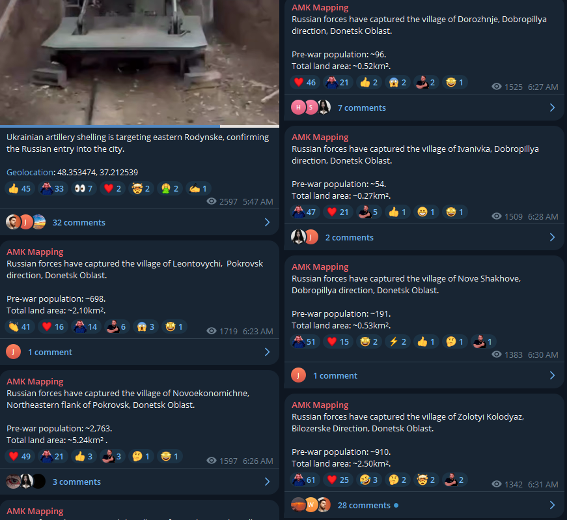Image resolution: width=567 pixels, height=520 pixels.
Task: Open the Geolocation link
Action: click(x=30, y=172)
